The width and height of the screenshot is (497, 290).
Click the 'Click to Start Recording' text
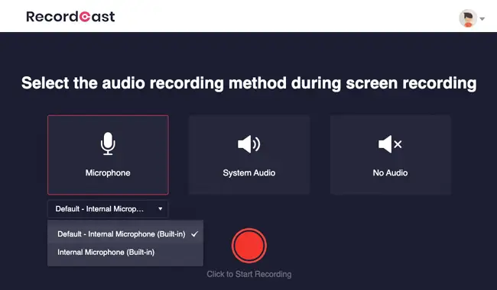pos(249,274)
